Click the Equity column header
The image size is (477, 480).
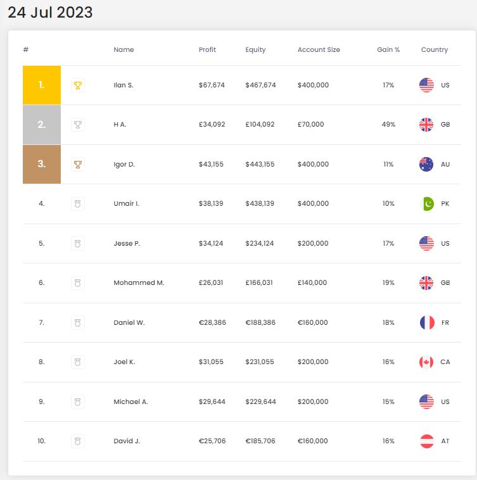pos(255,49)
